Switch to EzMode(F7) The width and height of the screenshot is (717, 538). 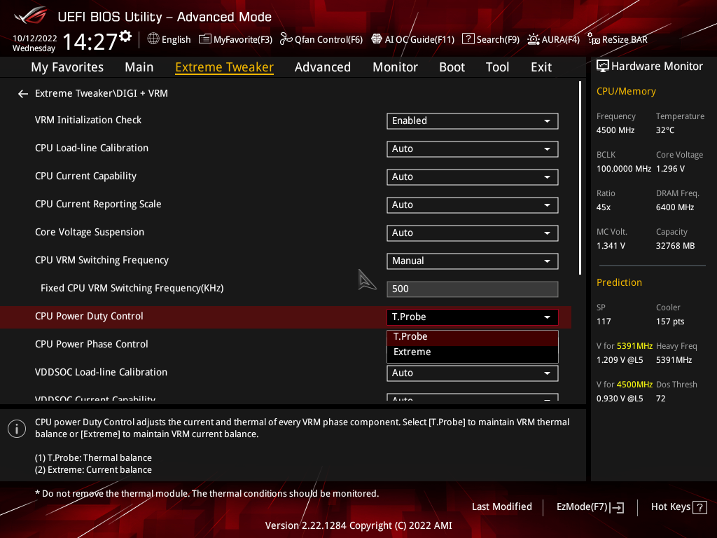[x=590, y=507]
